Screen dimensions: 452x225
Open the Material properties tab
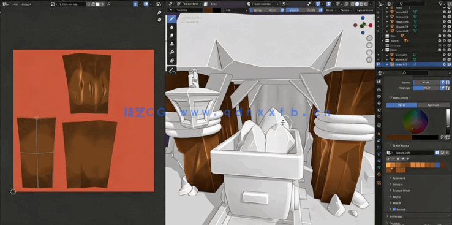pyautogui.click(x=379, y=174)
